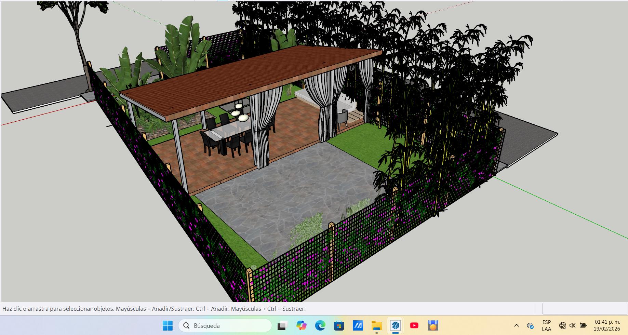This screenshot has height=335, width=628.
Task: Open File Explorer from the taskbar
Action: pyautogui.click(x=376, y=325)
